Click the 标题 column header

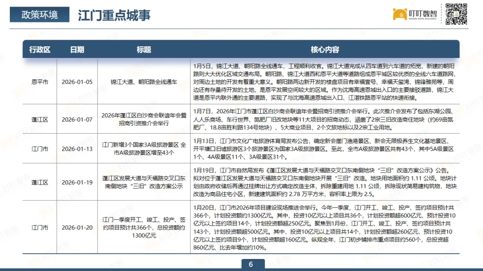coord(144,50)
